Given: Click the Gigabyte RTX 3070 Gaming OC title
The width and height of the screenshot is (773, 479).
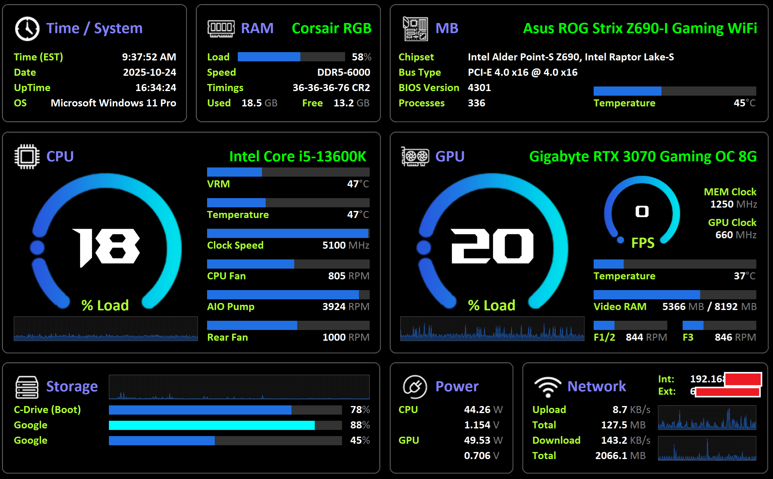Looking at the screenshot, I should (643, 156).
